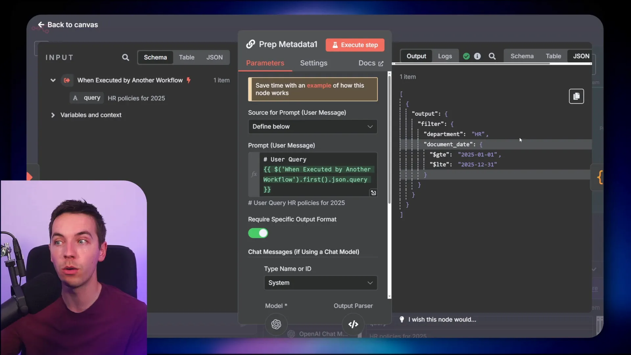Open the example link in the tip
Viewport: 631px width, 355px height.
click(x=319, y=85)
